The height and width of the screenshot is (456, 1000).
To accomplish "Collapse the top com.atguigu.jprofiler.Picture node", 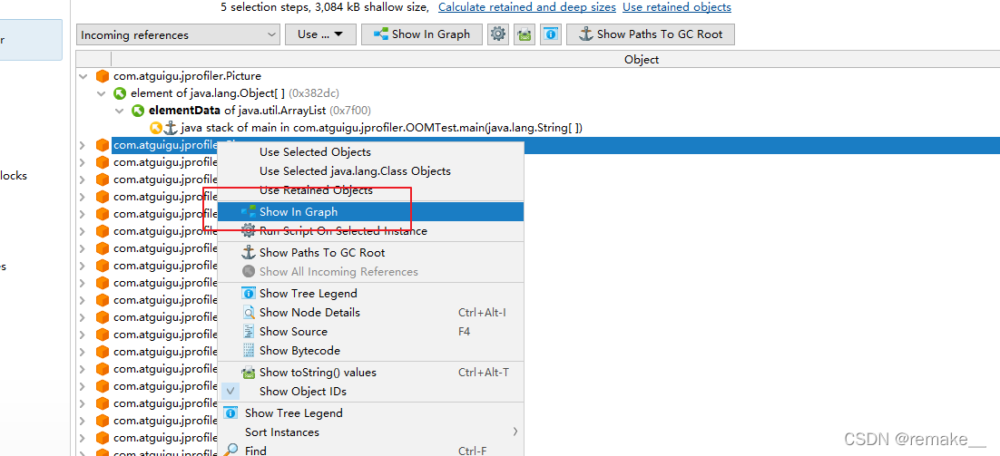I will pyautogui.click(x=83, y=76).
